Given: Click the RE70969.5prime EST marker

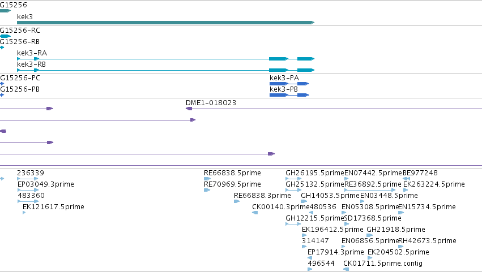Looking at the screenshot, I should pos(207,190).
